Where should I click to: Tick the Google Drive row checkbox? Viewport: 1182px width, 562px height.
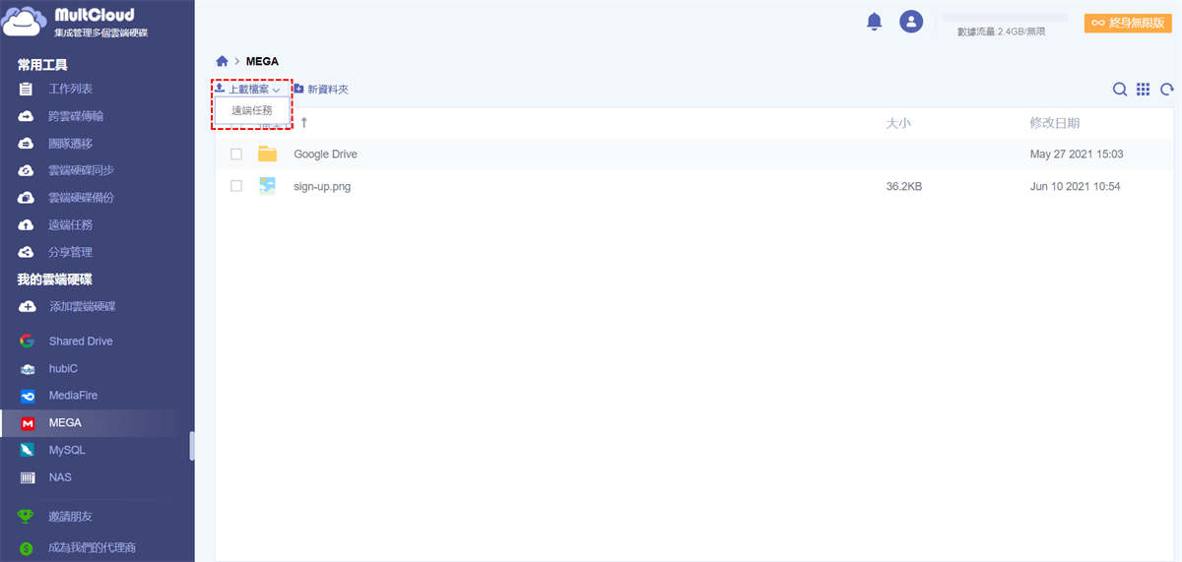[236, 155]
